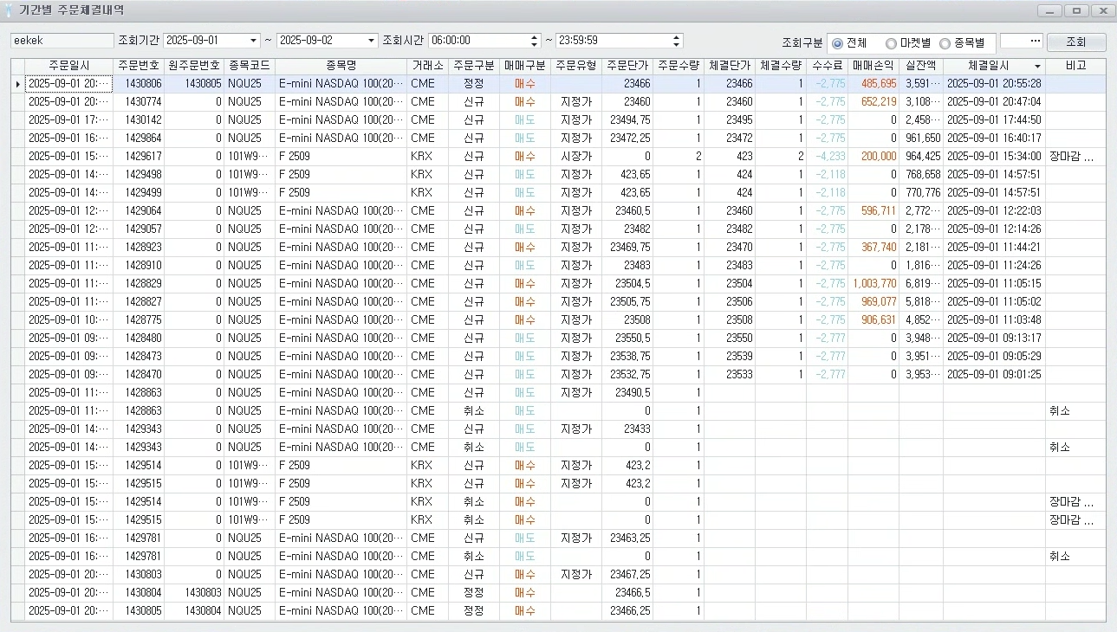The height and width of the screenshot is (632, 1117).
Task: Click the row indicator arrow beside the first row
Action: click(x=17, y=84)
